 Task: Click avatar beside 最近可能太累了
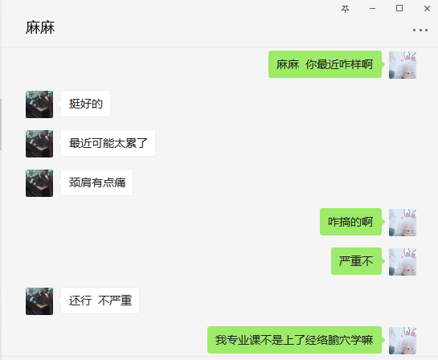pyautogui.click(x=39, y=144)
